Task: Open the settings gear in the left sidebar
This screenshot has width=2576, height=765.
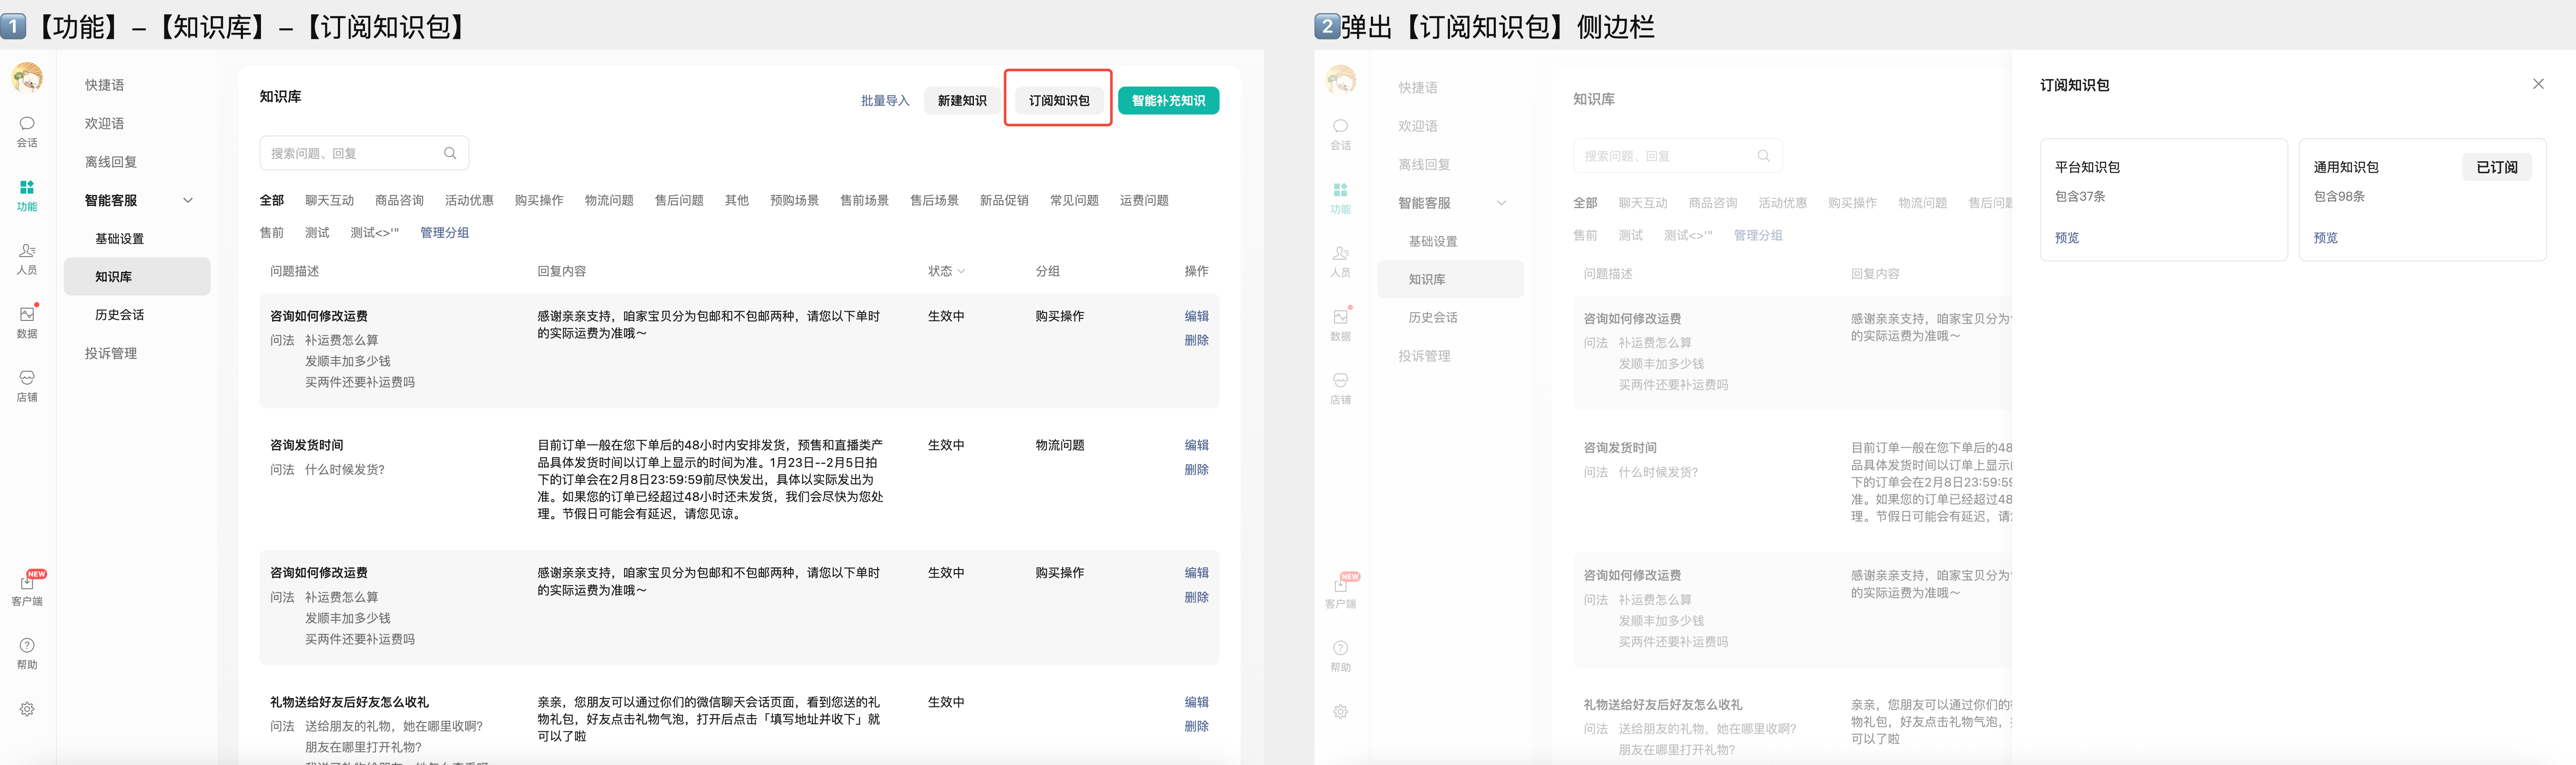Action: (x=27, y=709)
